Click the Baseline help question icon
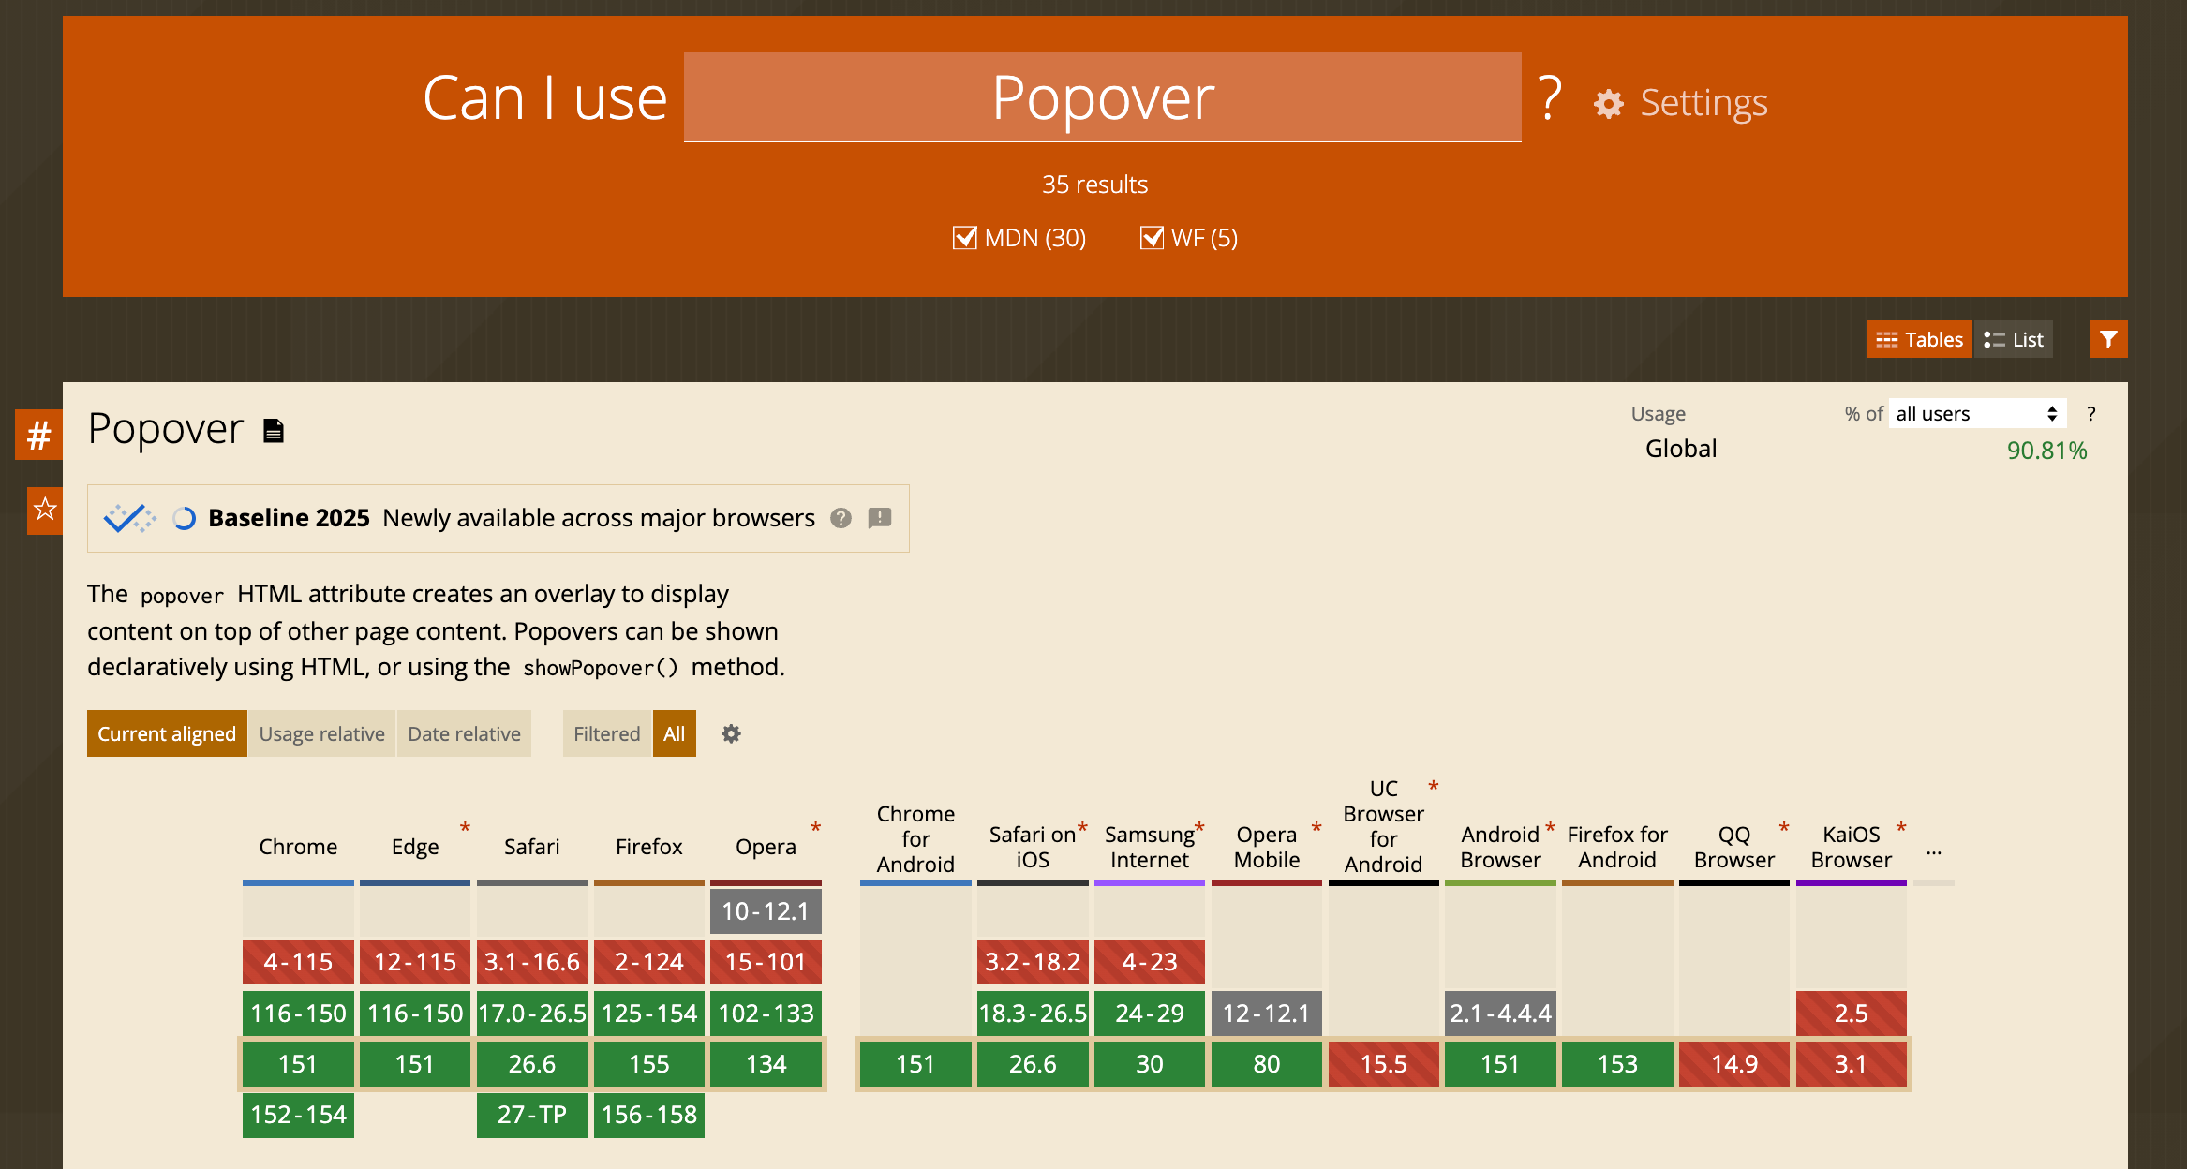Screen dimensions: 2187x1169 pos(841,518)
